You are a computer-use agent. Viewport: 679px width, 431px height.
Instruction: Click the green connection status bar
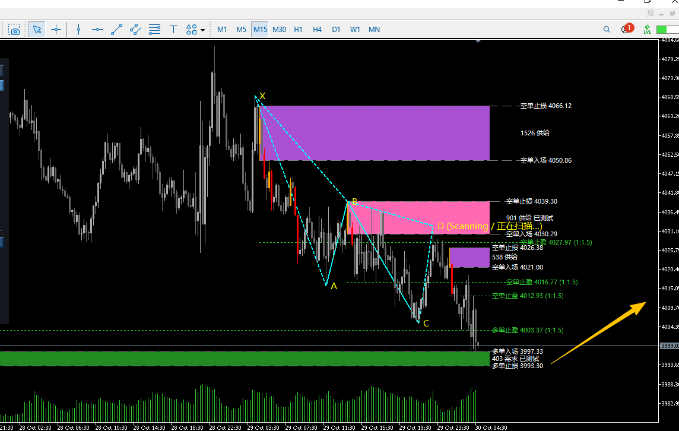point(667,30)
